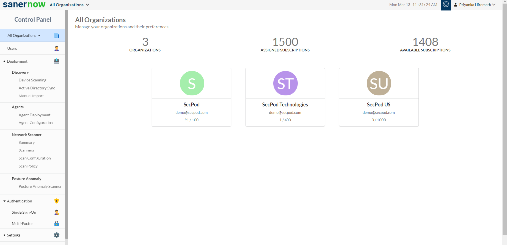Click the Authentication shield icon
507x245 pixels.
point(56,201)
